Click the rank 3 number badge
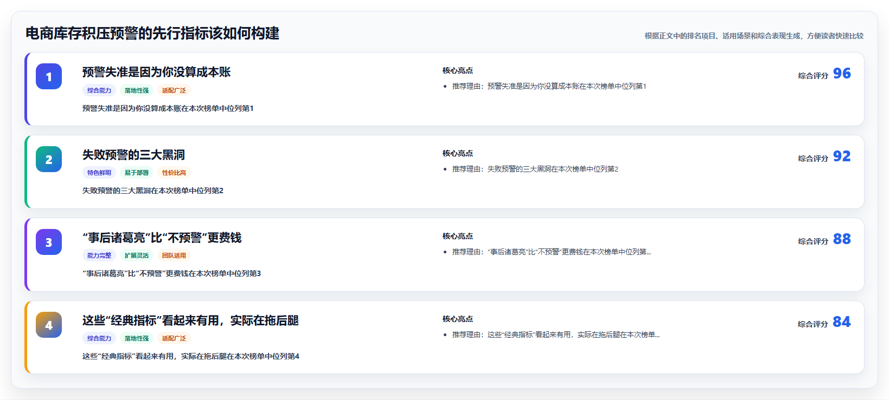The width and height of the screenshot is (889, 400). coord(49,242)
